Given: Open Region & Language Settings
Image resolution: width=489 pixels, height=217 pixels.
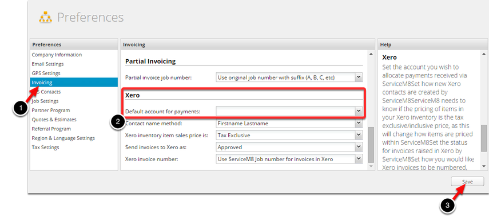Looking at the screenshot, I should [x=63, y=138].
